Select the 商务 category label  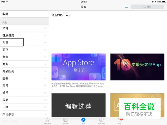(x=5, y=64)
